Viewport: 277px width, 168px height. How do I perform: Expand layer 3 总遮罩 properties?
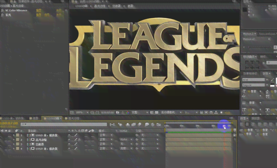click(14, 144)
